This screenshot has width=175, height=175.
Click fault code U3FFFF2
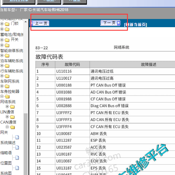(x=64, y=113)
